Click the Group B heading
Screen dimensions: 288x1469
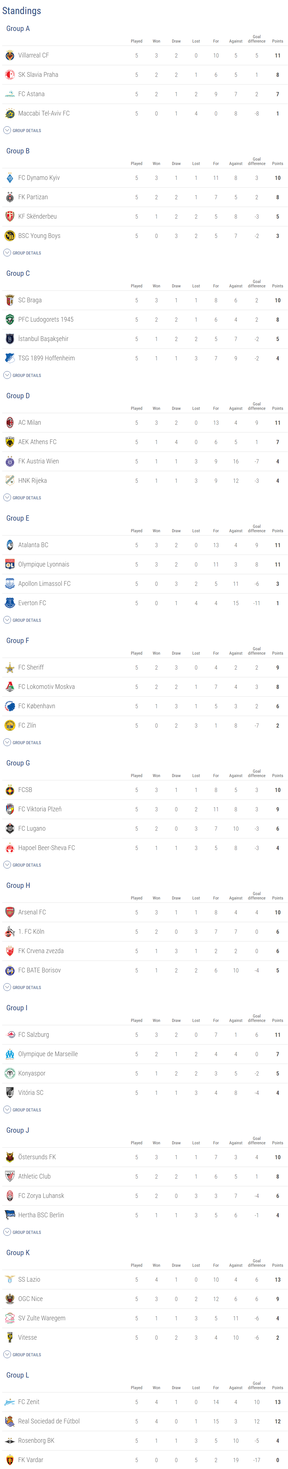pyautogui.click(x=18, y=151)
